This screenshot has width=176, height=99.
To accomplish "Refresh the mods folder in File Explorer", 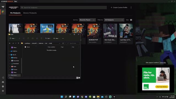I will 63,43.
